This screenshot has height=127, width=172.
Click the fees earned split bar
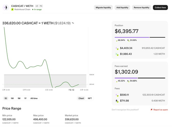pyautogui.click(x=140, y=78)
